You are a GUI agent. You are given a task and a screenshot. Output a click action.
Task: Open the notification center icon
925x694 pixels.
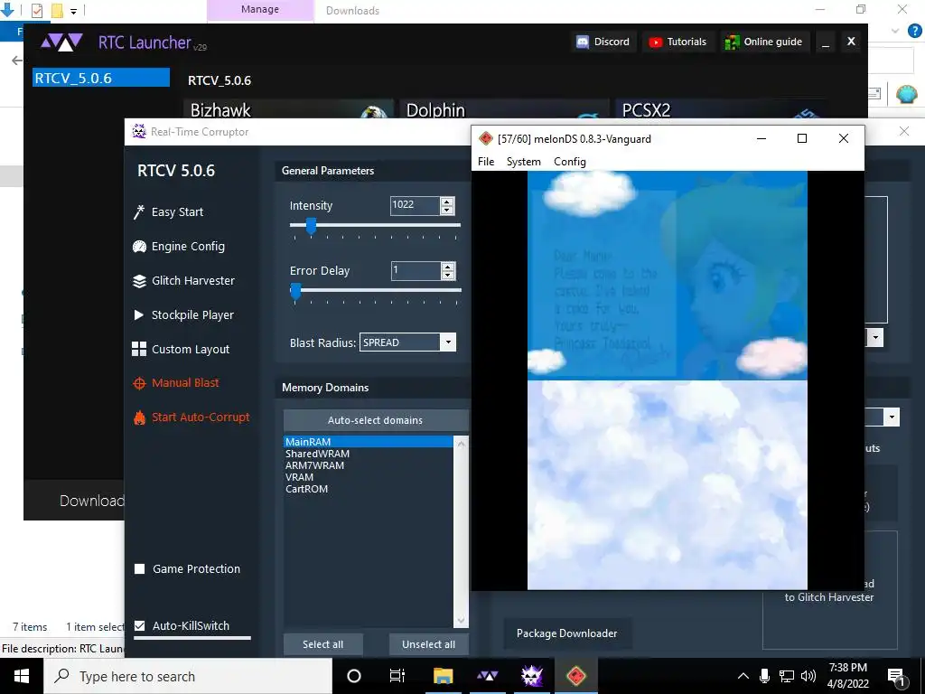[895, 677]
